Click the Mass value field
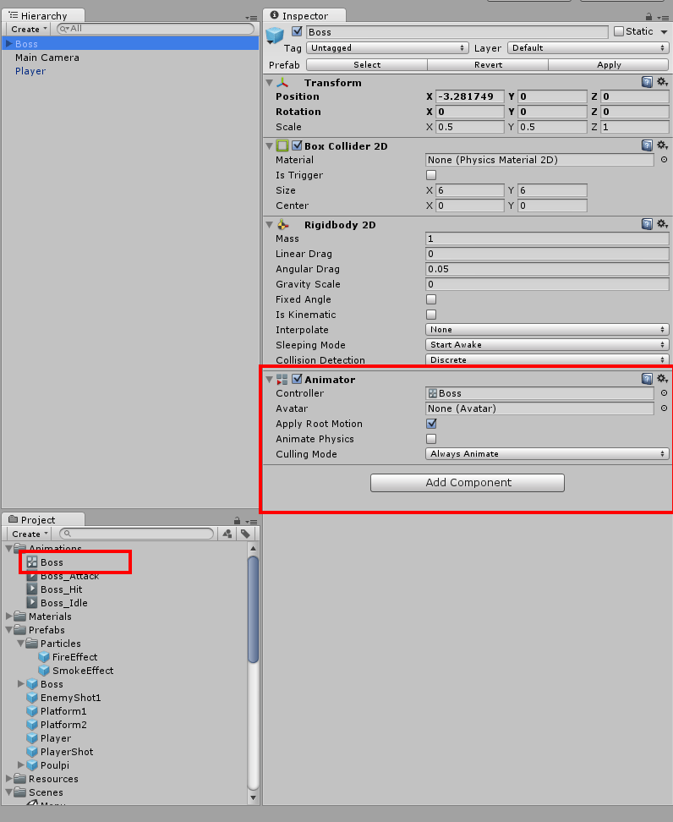The width and height of the screenshot is (673, 822). [x=547, y=238]
